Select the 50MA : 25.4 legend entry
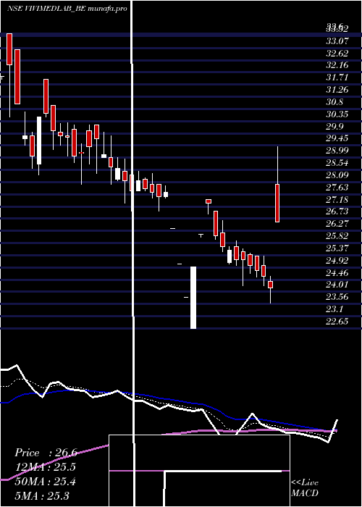362x507 pixels. tap(46, 482)
